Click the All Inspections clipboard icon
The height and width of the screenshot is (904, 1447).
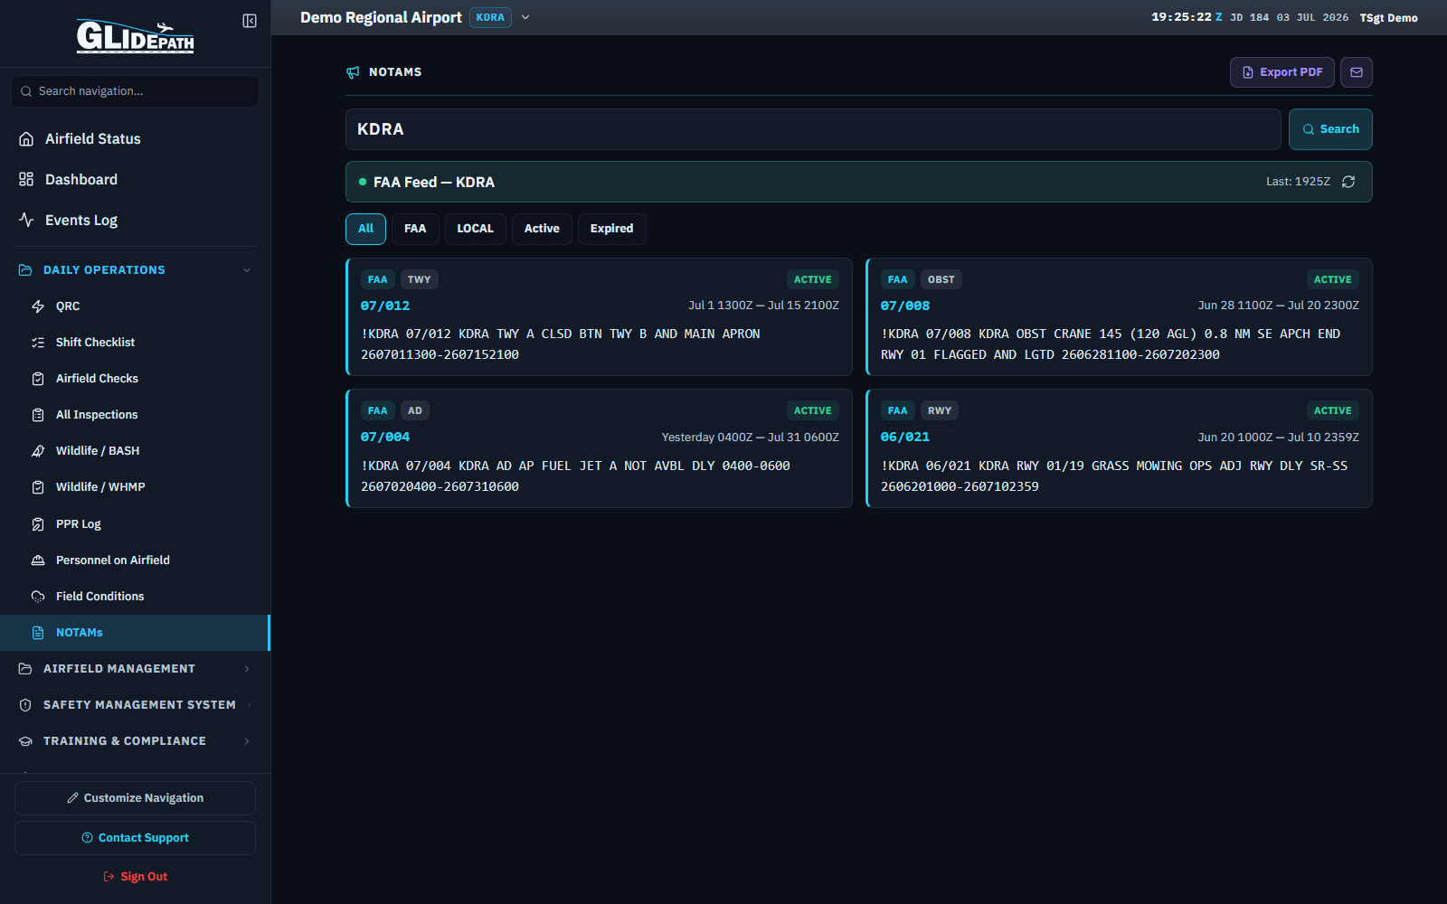[x=38, y=415]
